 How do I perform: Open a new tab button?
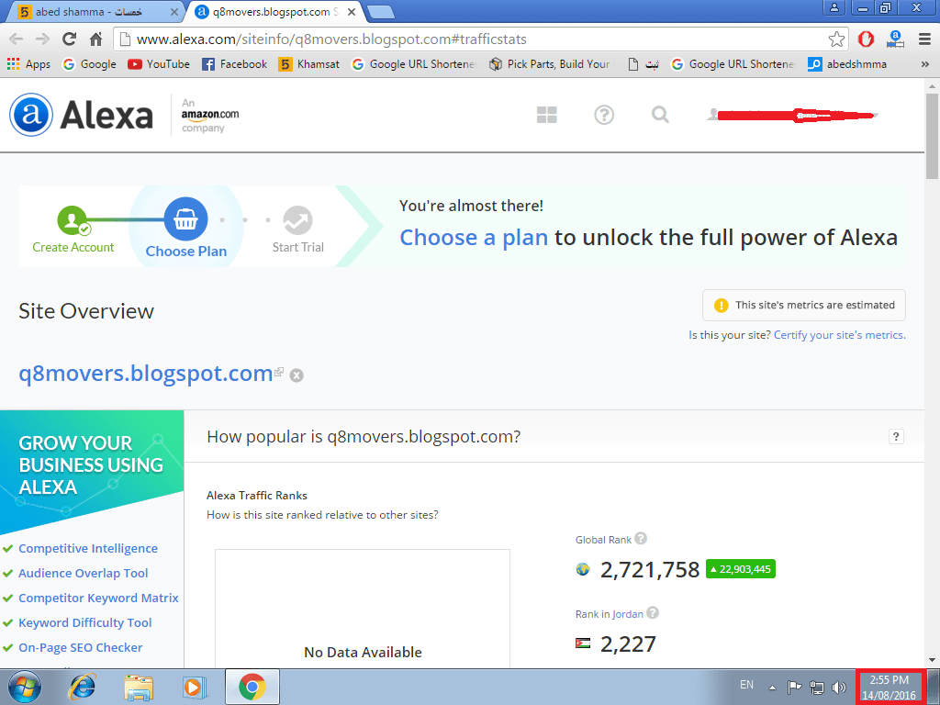(x=380, y=12)
